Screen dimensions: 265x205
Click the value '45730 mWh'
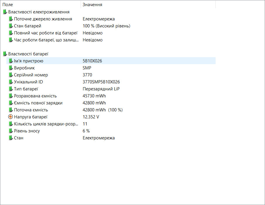[94, 96]
